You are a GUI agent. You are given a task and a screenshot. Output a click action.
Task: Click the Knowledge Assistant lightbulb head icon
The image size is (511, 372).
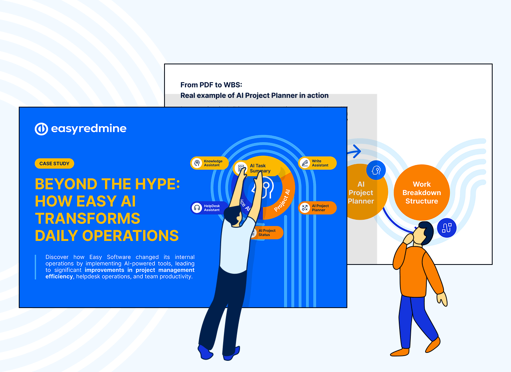pos(197,163)
